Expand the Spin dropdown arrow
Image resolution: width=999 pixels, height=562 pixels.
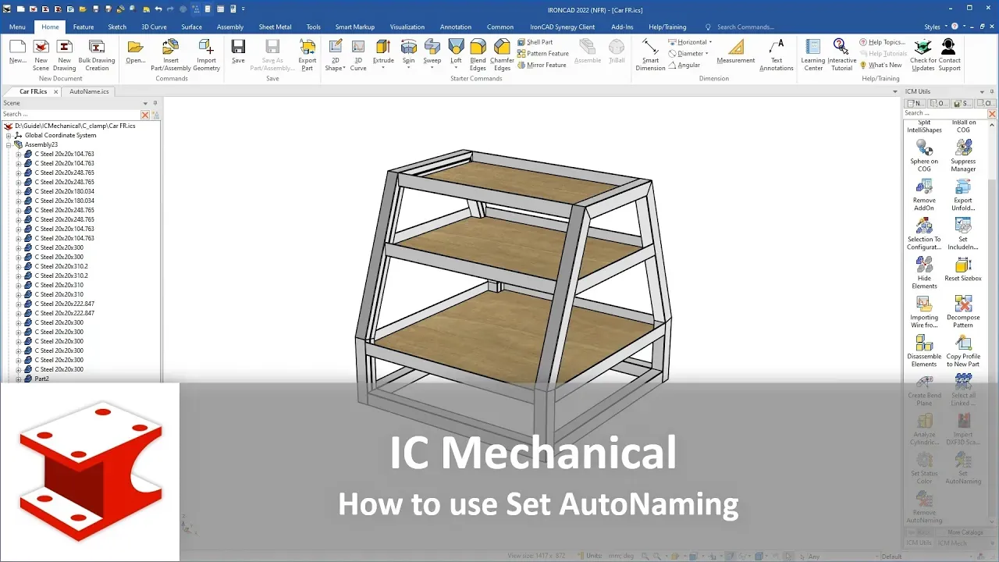408,68
